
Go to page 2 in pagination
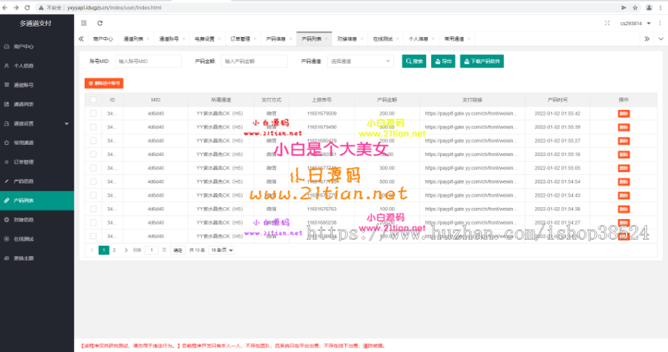(x=114, y=251)
